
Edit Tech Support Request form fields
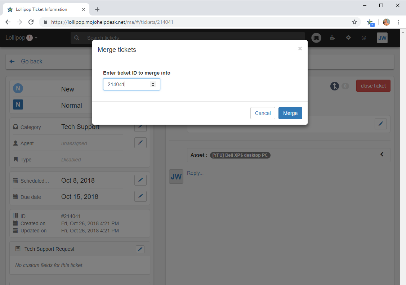point(140,249)
